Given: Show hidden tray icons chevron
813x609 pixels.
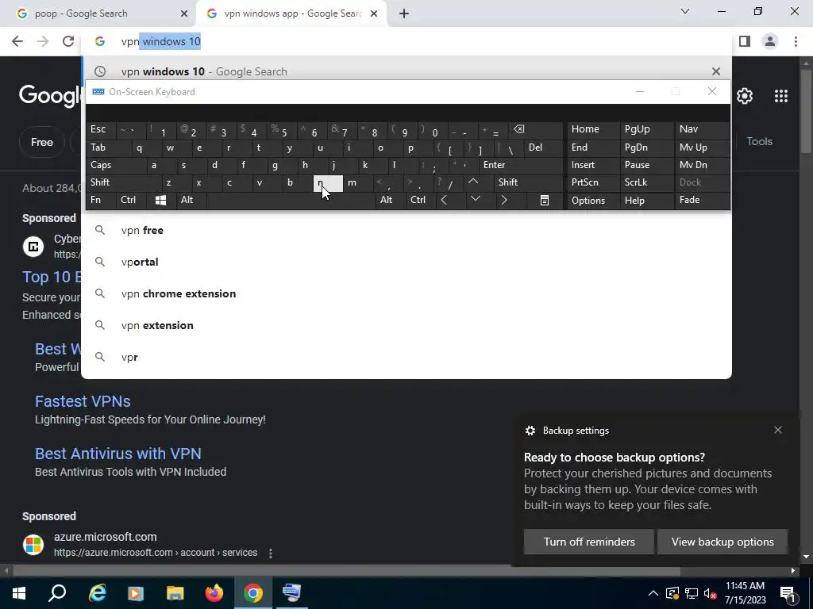Looking at the screenshot, I should coord(653,593).
